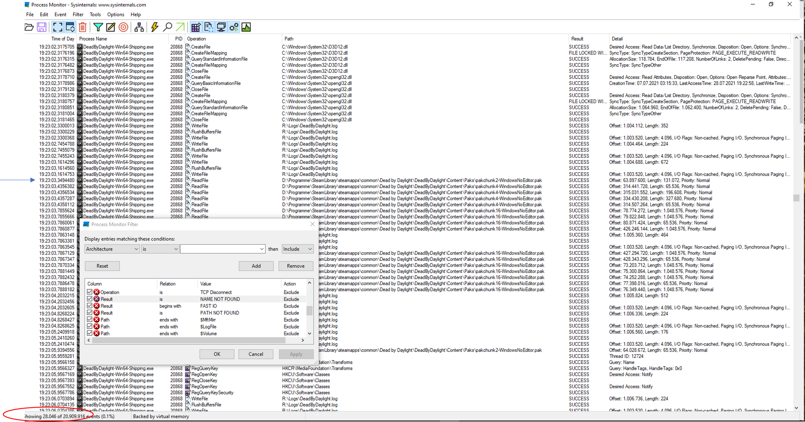
Task: Open the Tools menu
Action: (x=95, y=14)
